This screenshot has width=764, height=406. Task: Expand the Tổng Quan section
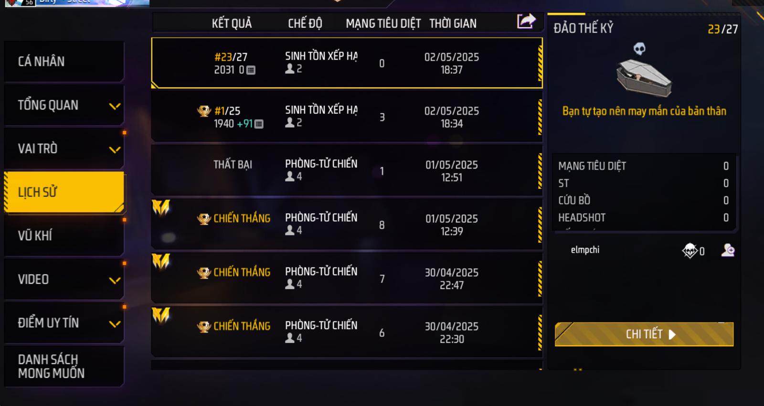(115, 106)
